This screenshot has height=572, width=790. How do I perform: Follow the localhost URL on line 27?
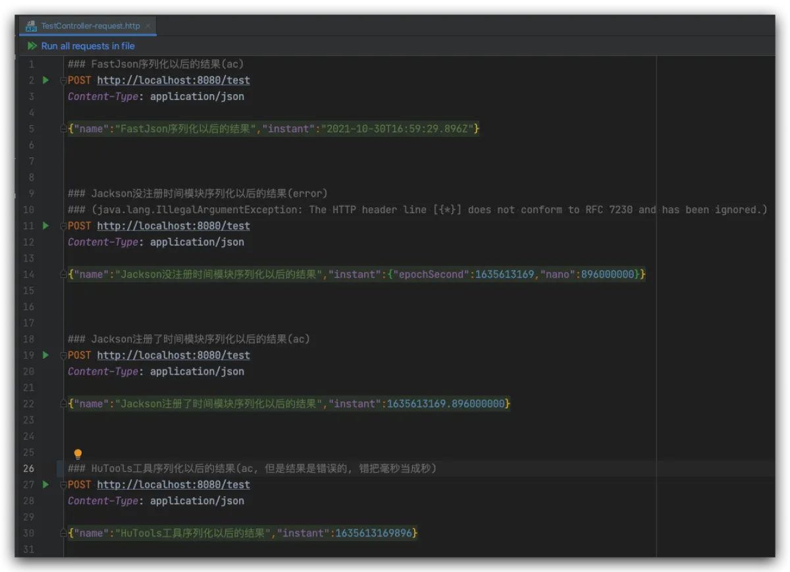point(173,484)
